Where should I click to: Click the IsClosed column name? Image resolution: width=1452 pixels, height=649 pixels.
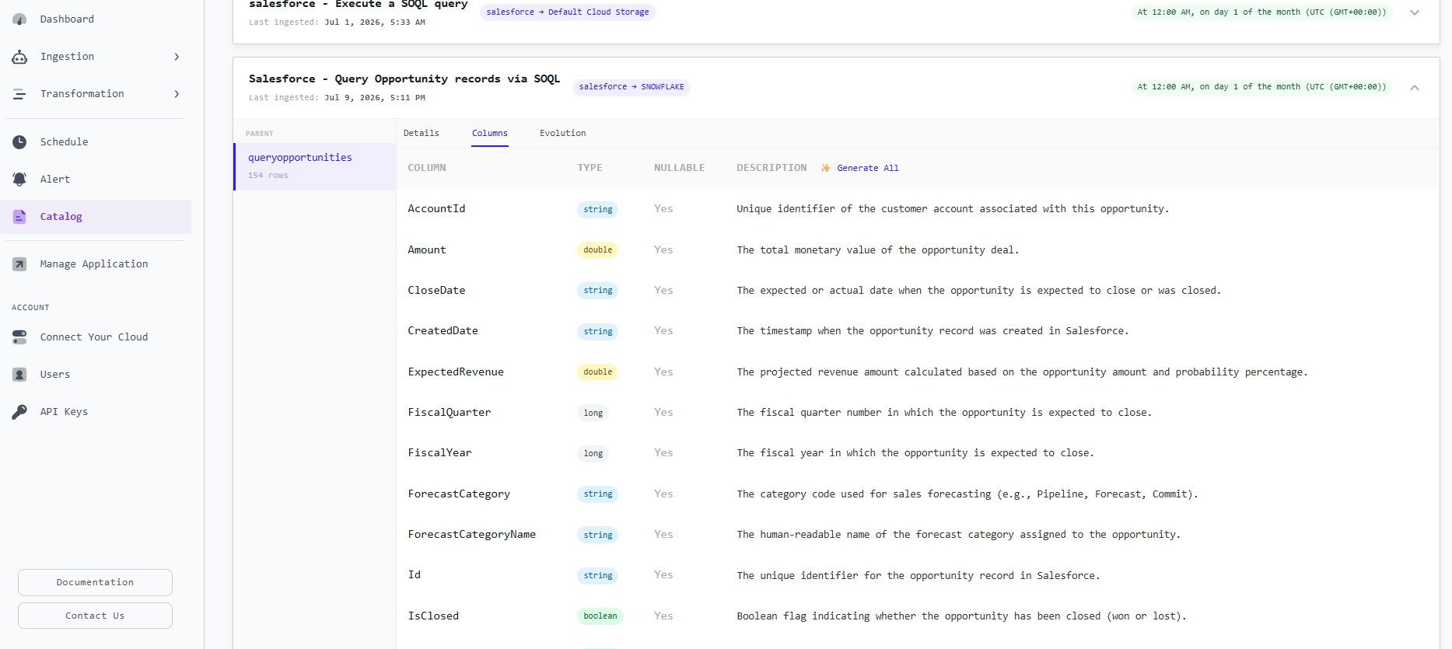(x=433, y=616)
